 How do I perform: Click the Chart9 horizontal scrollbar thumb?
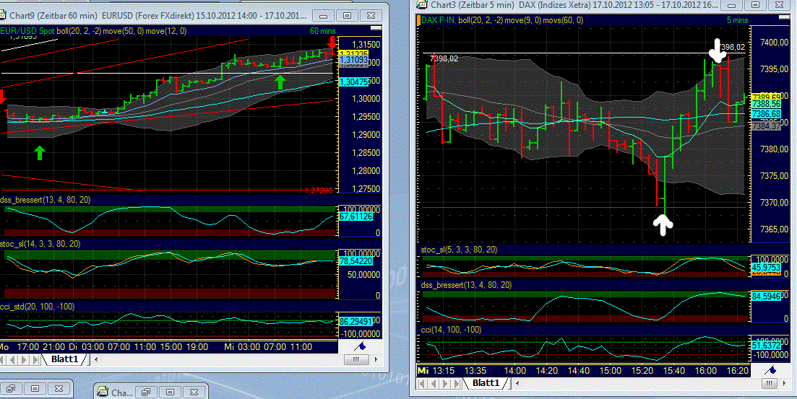(356, 359)
